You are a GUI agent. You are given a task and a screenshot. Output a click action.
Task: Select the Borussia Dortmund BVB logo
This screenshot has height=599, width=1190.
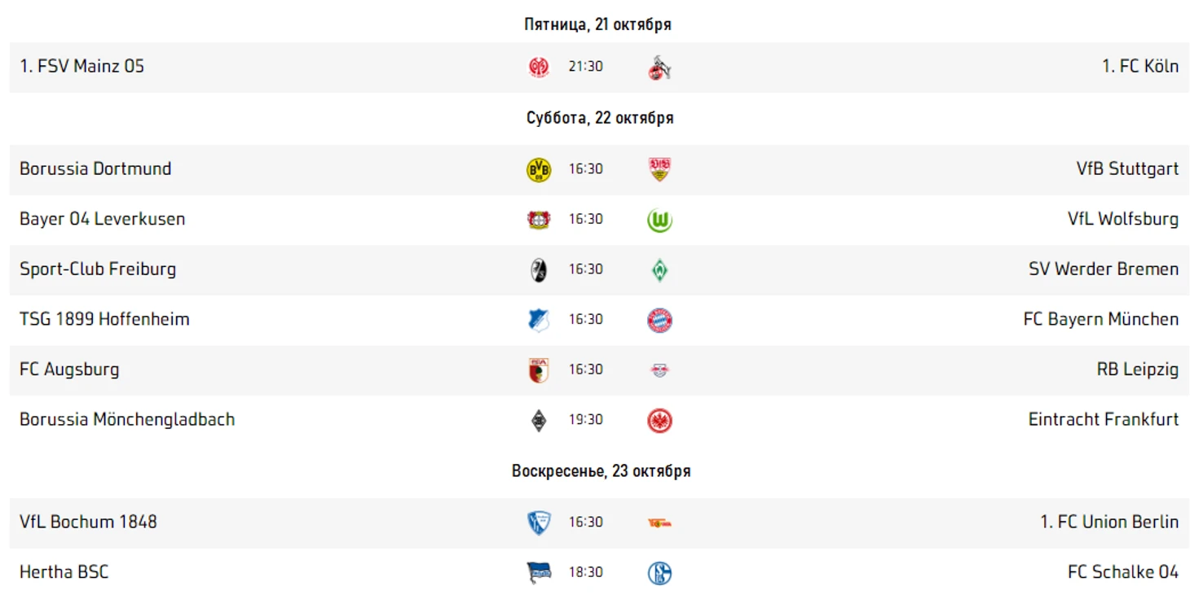[539, 169]
